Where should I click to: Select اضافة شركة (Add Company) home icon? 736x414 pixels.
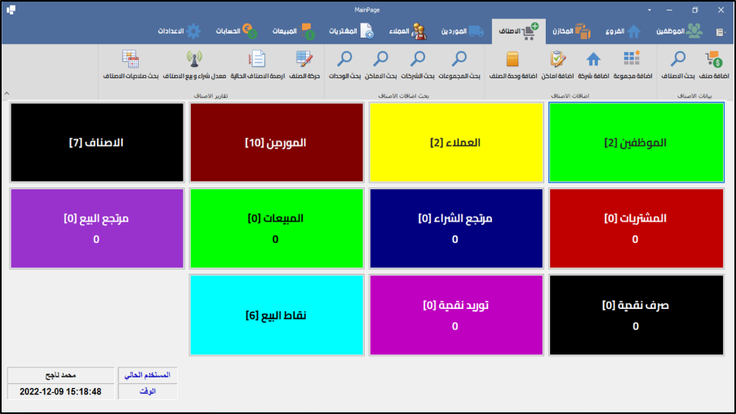click(x=593, y=59)
